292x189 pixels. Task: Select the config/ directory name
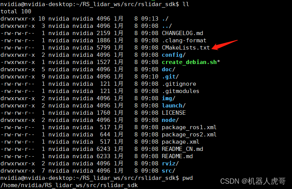pos(173,55)
